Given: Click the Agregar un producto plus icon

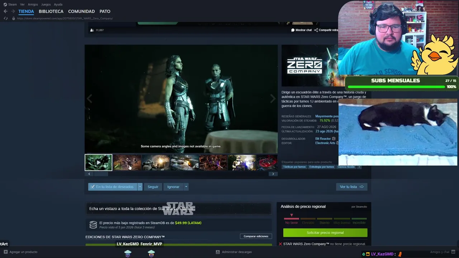Looking at the screenshot, I should [x=5, y=252].
